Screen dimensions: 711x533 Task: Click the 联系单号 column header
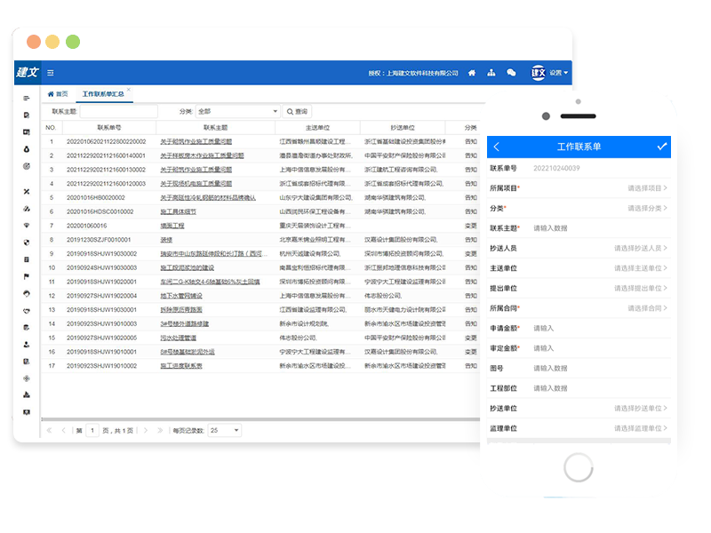coord(108,128)
